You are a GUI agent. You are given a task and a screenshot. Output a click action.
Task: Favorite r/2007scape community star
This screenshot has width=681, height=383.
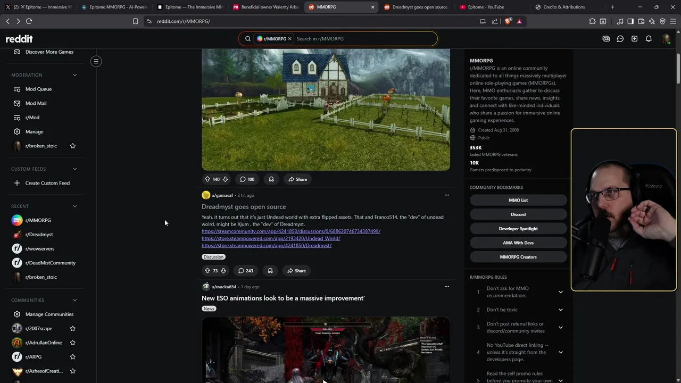[73, 328]
